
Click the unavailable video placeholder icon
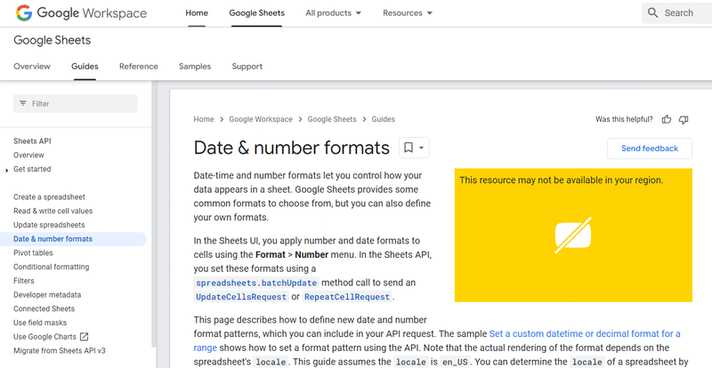[572, 234]
